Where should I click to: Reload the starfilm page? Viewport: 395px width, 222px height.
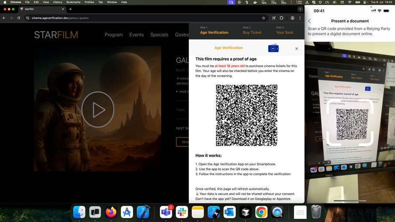(x=18, y=18)
